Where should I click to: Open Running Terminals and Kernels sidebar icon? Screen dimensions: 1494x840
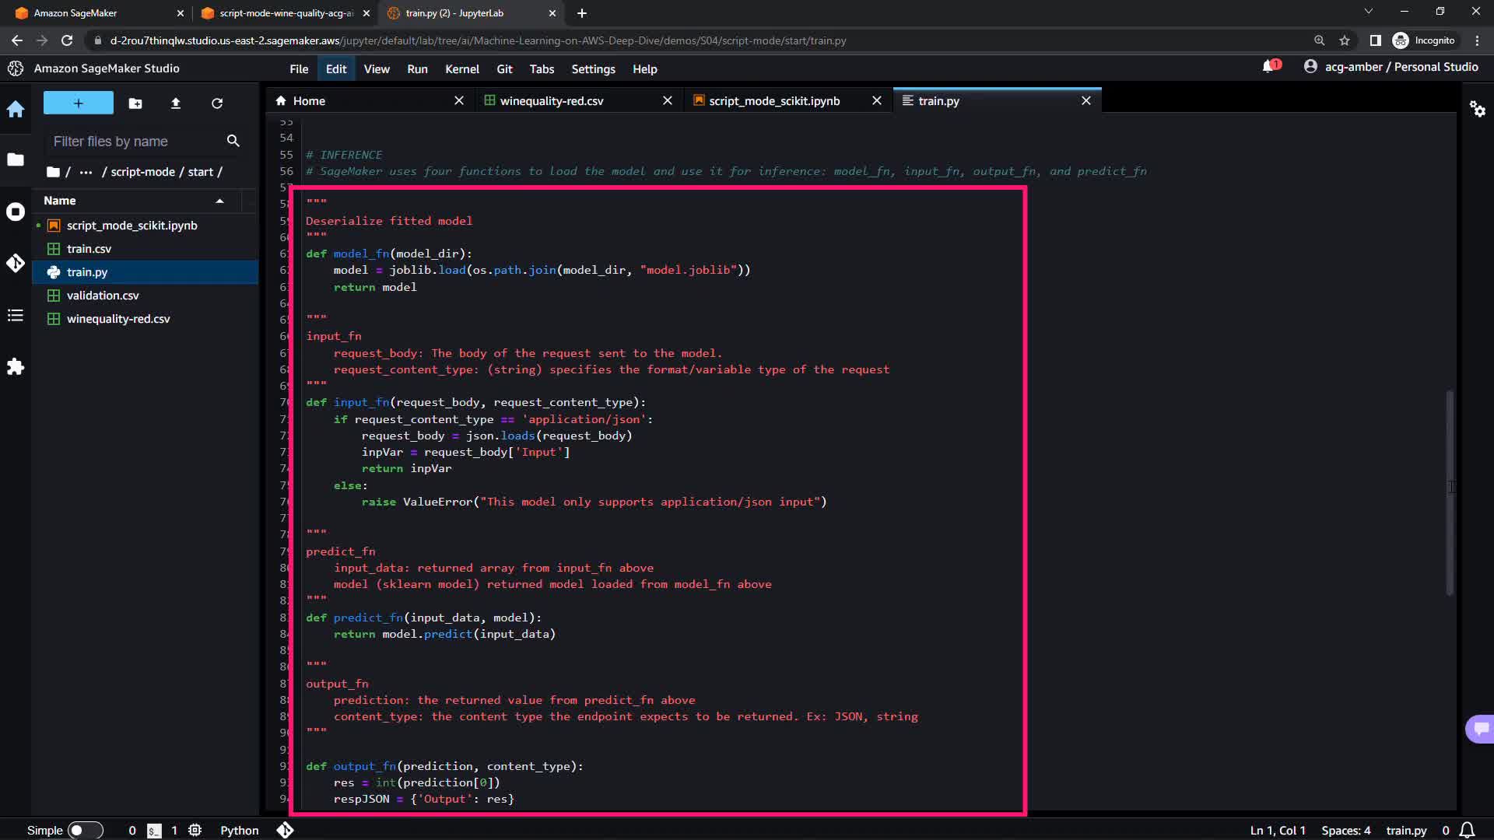(16, 212)
